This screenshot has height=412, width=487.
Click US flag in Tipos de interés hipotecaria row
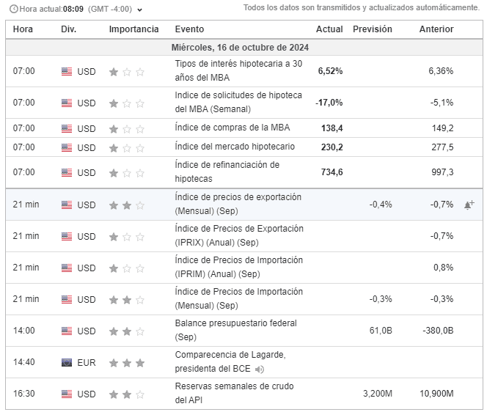click(x=67, y=71)
